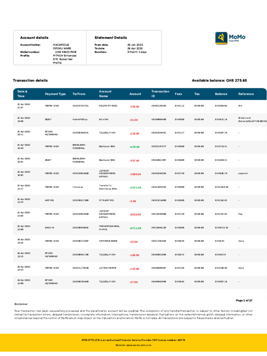
Task: Select the +1471.44 Transfer-To Remittance amount
Action: [135, 187]
